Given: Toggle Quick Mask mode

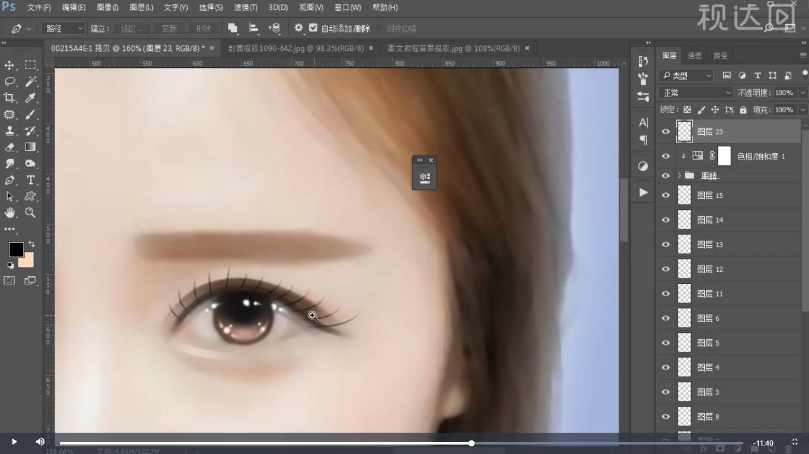Looking at the screenshot, I should pos(9,281).
